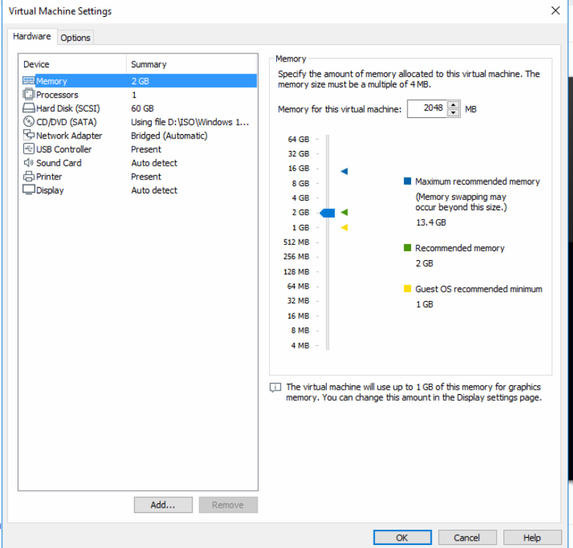Close the Virtual Machine Settings dialog
Viewport: 573px width, 548px height.
[555, 10]
